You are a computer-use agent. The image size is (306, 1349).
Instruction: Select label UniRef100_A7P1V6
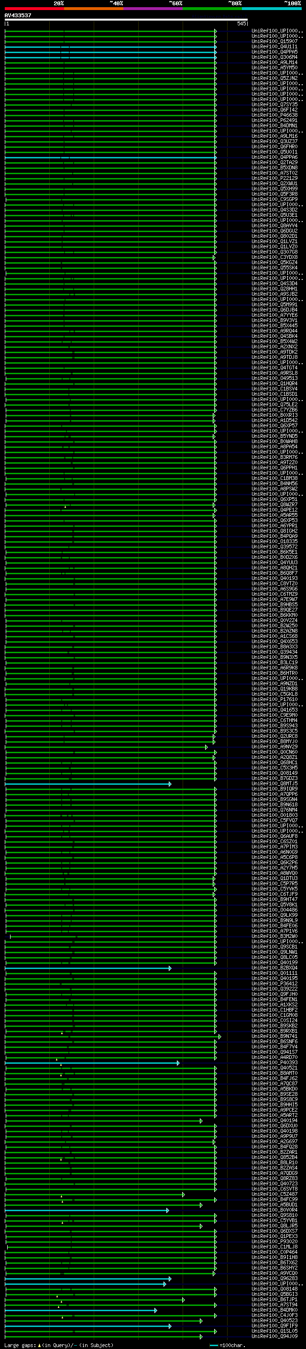[274, 931]
